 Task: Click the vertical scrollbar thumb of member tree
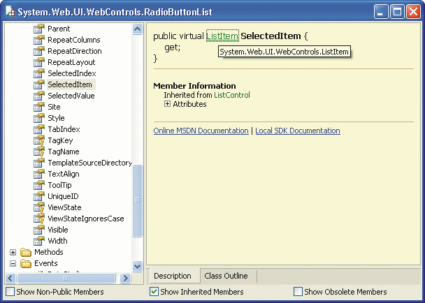(x=138, y=200)
